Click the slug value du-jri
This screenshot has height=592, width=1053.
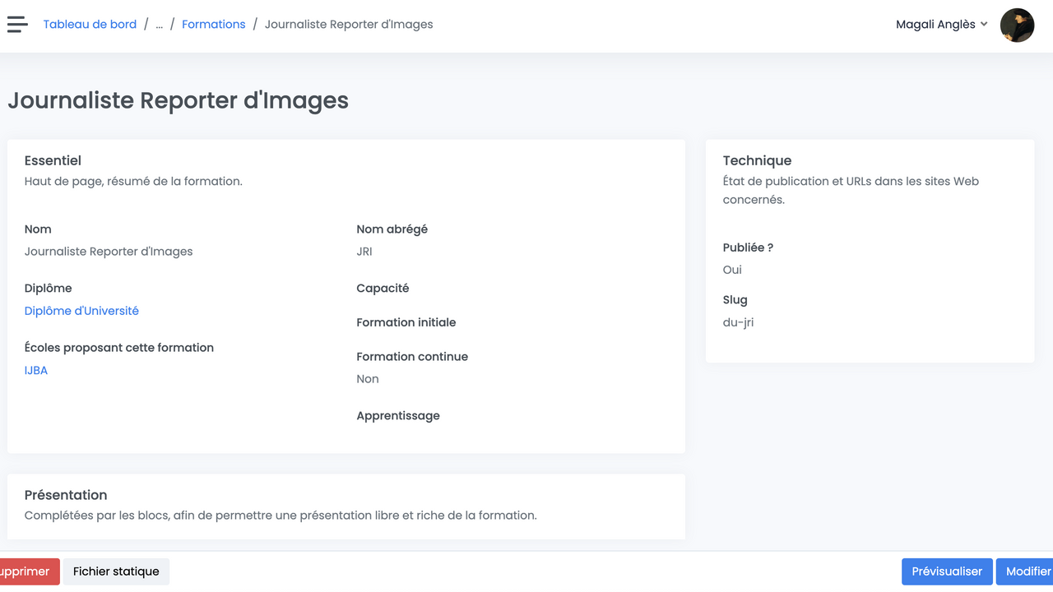(738, 322)
